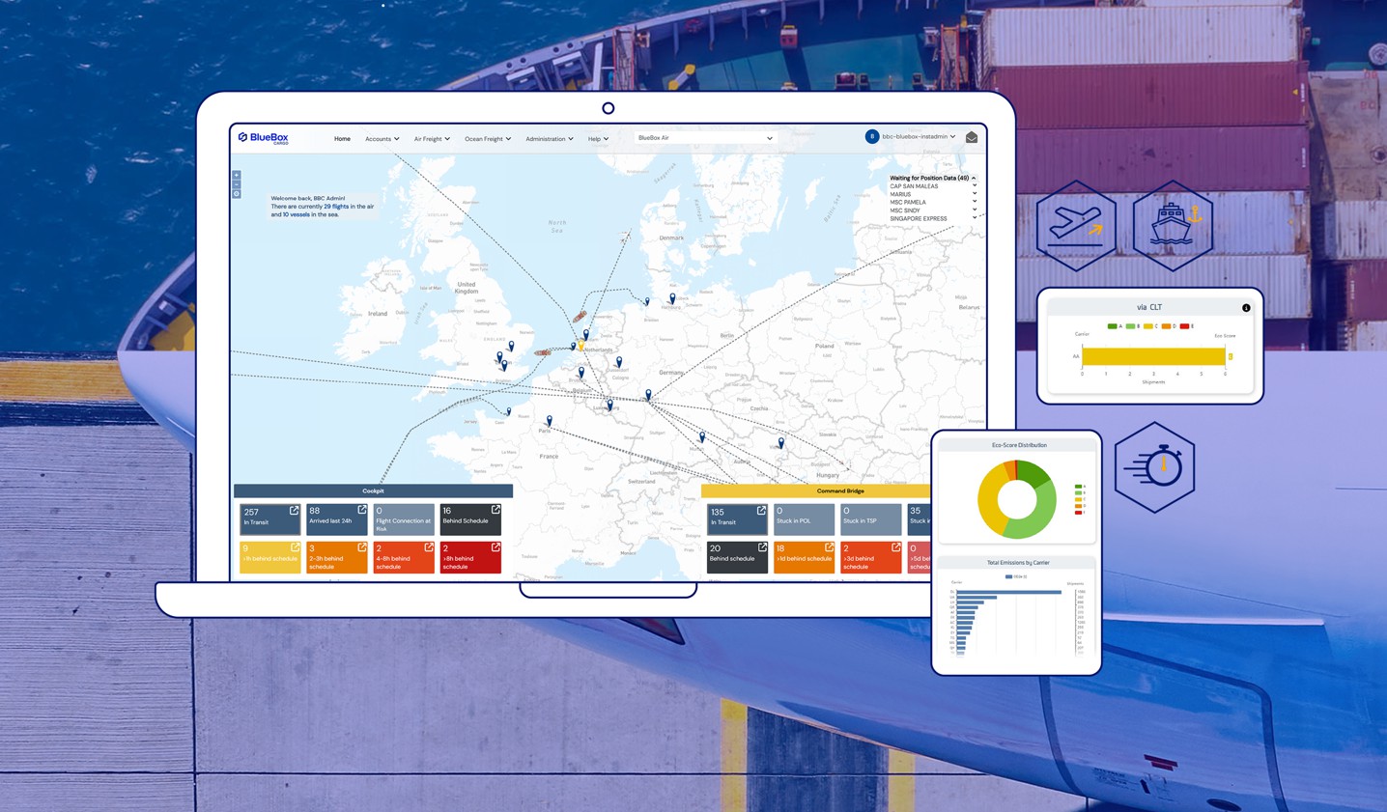1387x812 pixels.
Task: Click the cargo ship hexagon icon
Action: click(1173, 224)
